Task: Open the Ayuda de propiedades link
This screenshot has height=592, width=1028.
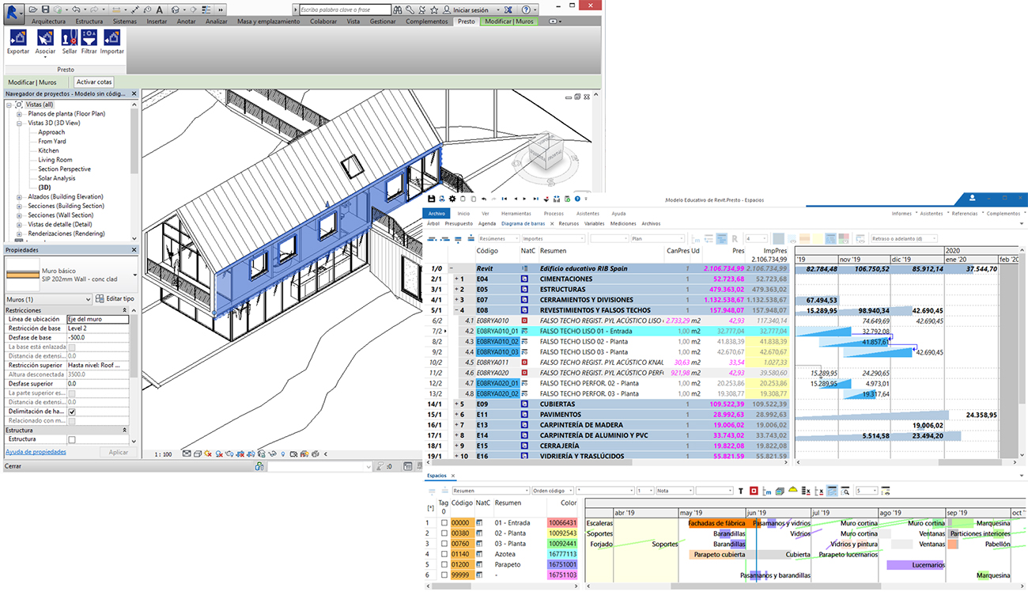Action: tap(36, 452)
